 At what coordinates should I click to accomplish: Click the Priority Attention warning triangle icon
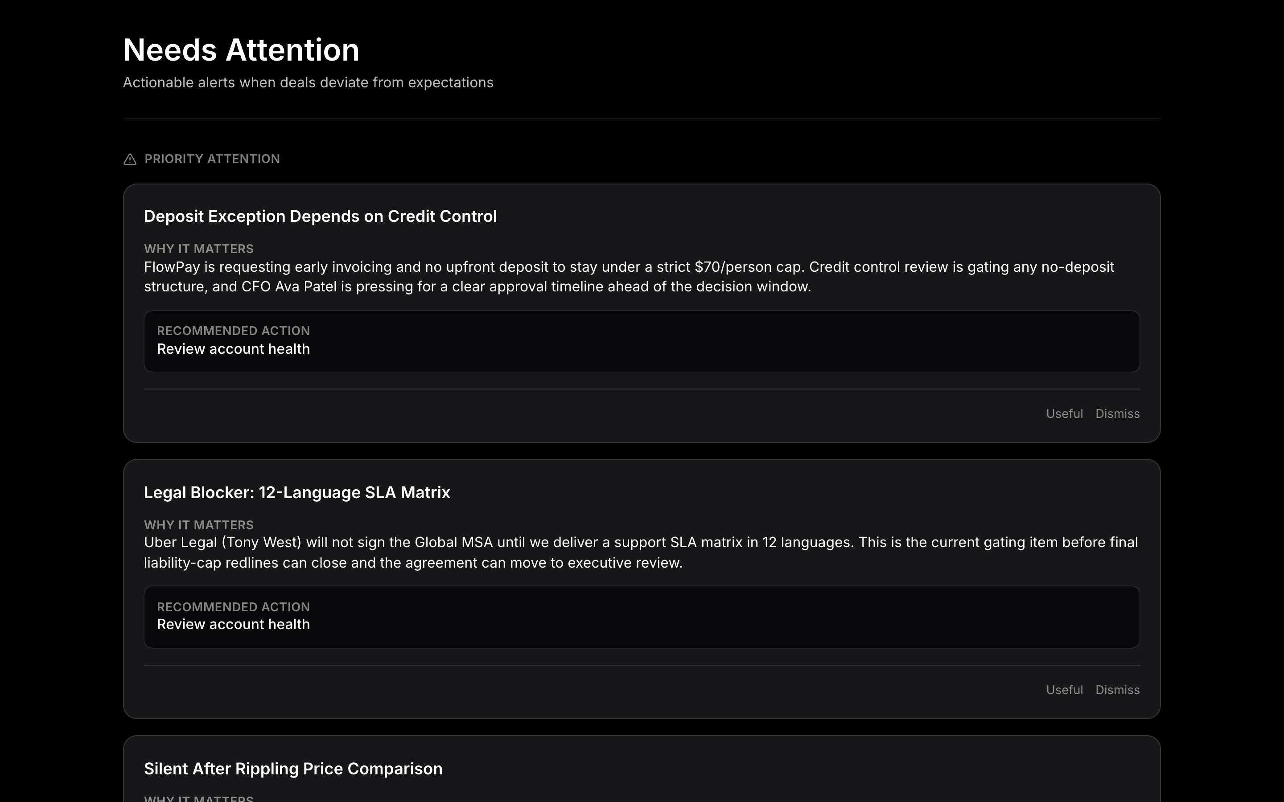[x=130, y=159]
